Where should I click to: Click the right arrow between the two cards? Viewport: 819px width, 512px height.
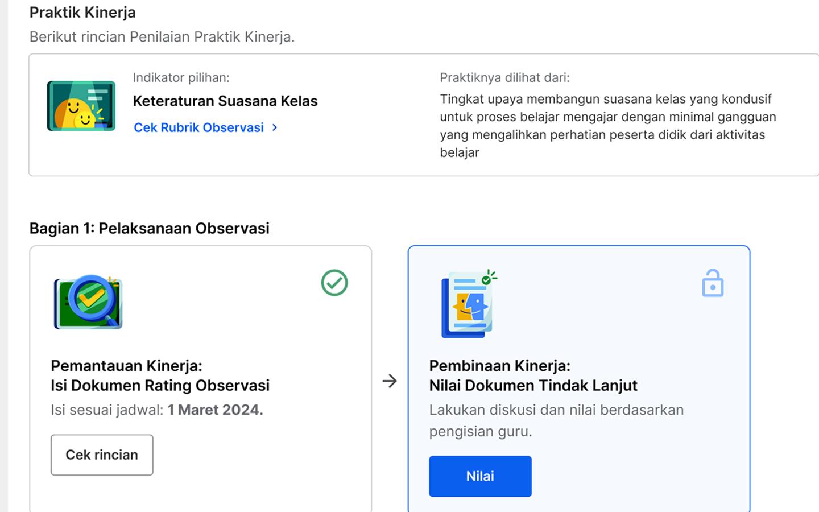pos(390,381)
